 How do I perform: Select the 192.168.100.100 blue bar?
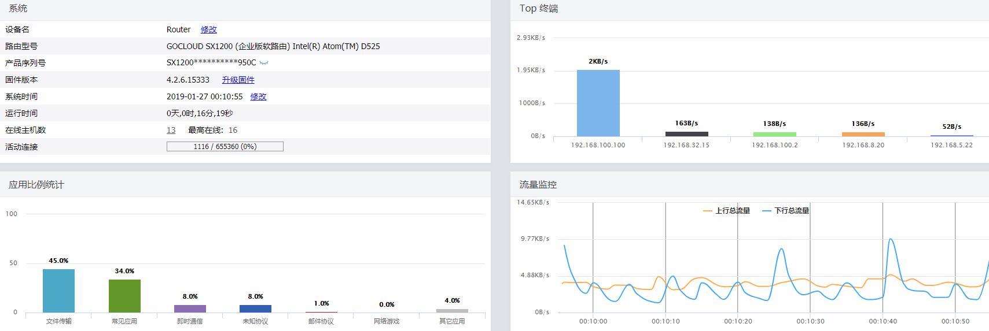pyautogui.click(x=598, y=103)
